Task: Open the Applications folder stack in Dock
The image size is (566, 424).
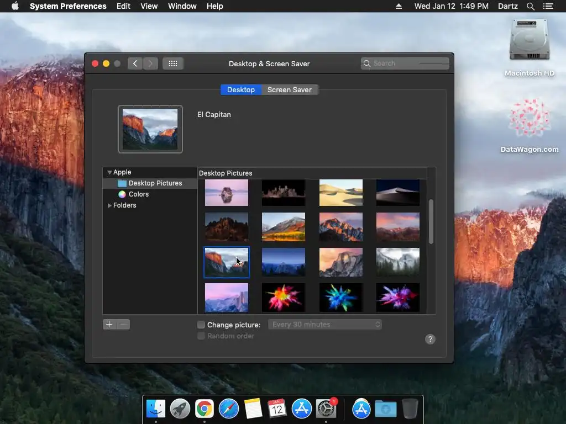Action: click(361, 409)
